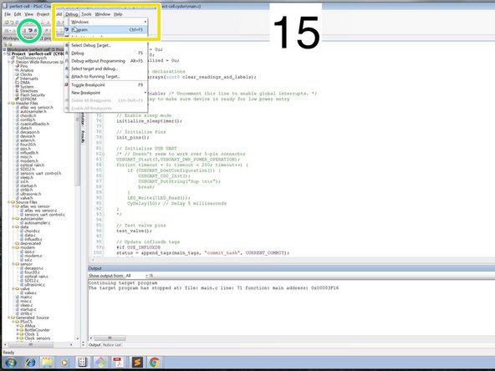The height and width of the screenshot is (371, 495).
Task: Select the modem.h header file
Action: [x=28, y=161]
